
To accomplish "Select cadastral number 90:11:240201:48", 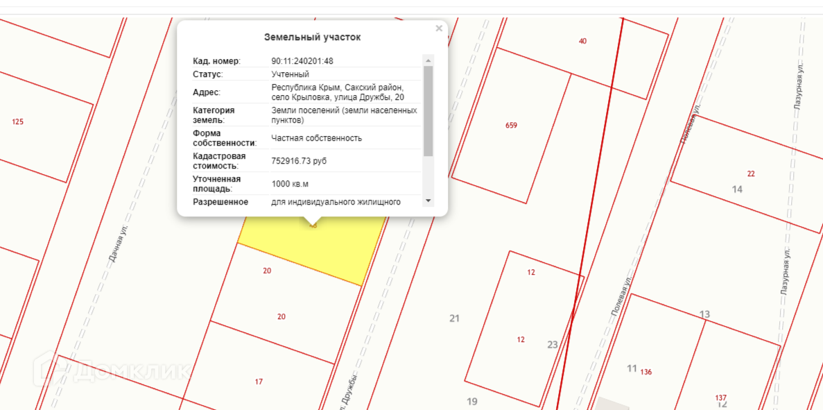I will click(302, 61).
